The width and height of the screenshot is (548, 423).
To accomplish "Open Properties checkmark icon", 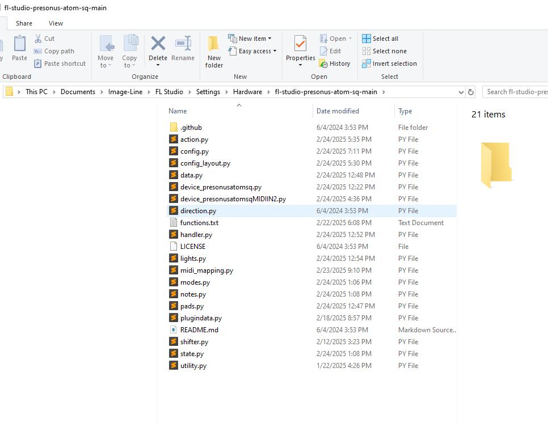I will [300, 44].
